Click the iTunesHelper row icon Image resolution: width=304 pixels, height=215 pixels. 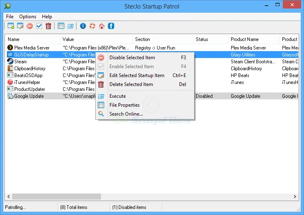10,82
